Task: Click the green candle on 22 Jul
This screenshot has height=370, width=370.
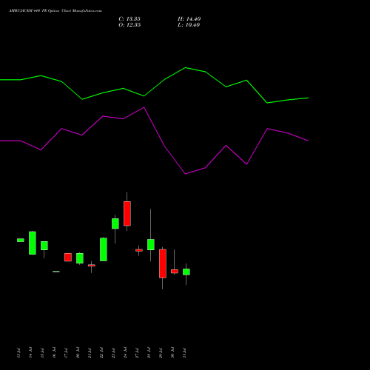Action: [x=104, y=249]
